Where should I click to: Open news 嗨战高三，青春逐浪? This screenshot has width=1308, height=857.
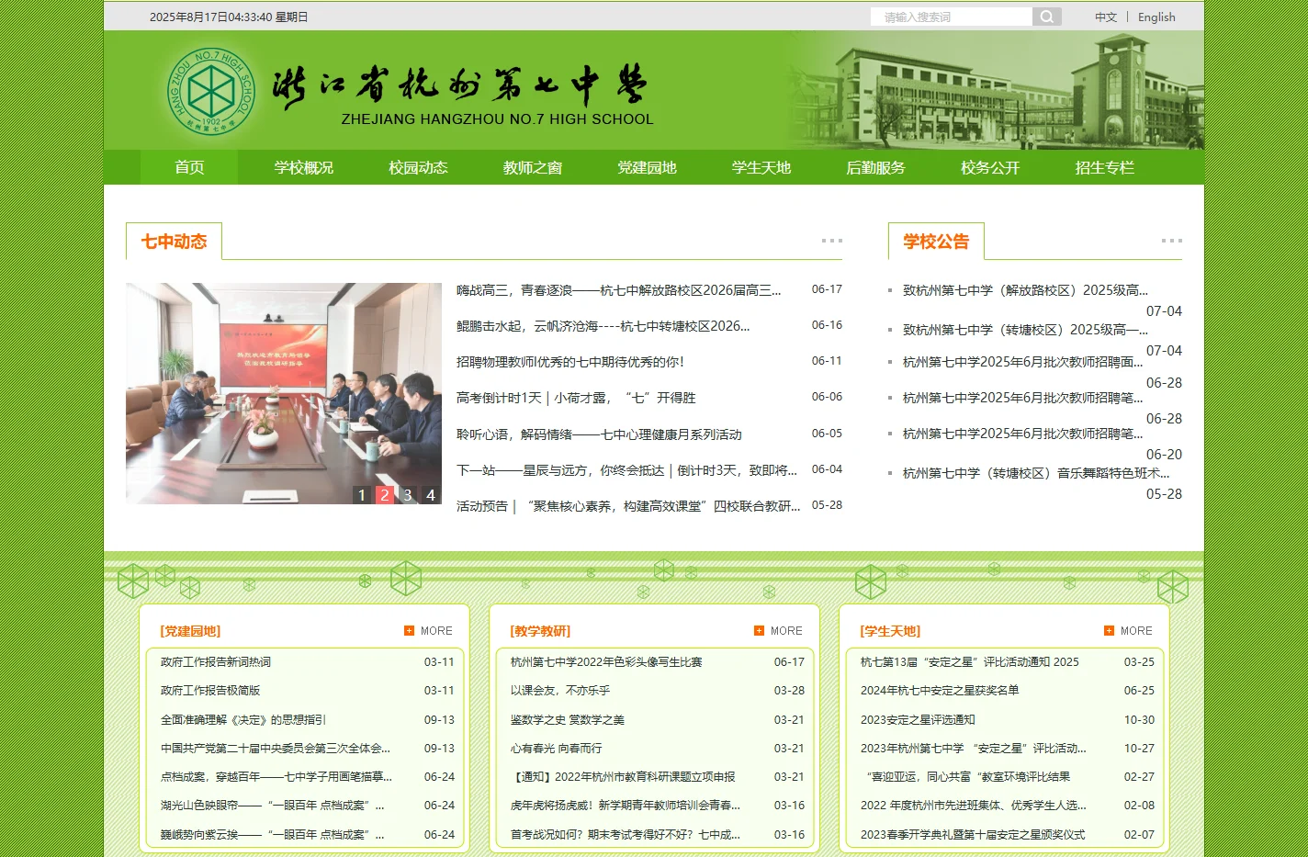[619, 290]
